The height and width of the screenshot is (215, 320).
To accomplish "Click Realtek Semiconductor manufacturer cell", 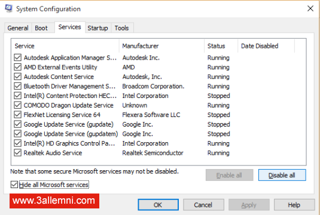I will coord(153,153).
